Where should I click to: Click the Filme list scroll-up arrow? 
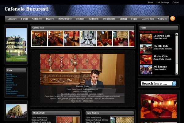[177, 34]
